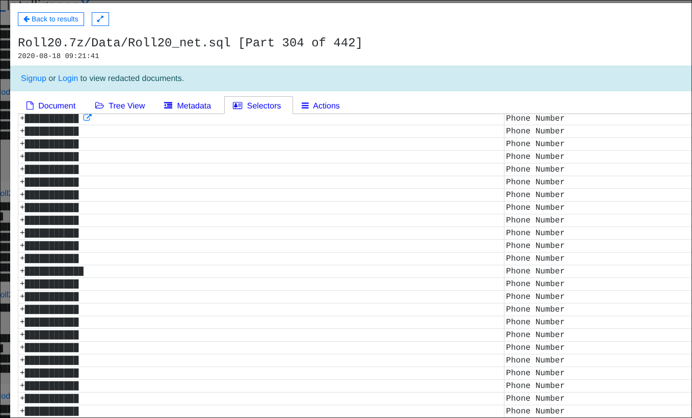Go back using Back to results button
Viewport: 692px width, 418px height.
point(51,19)
